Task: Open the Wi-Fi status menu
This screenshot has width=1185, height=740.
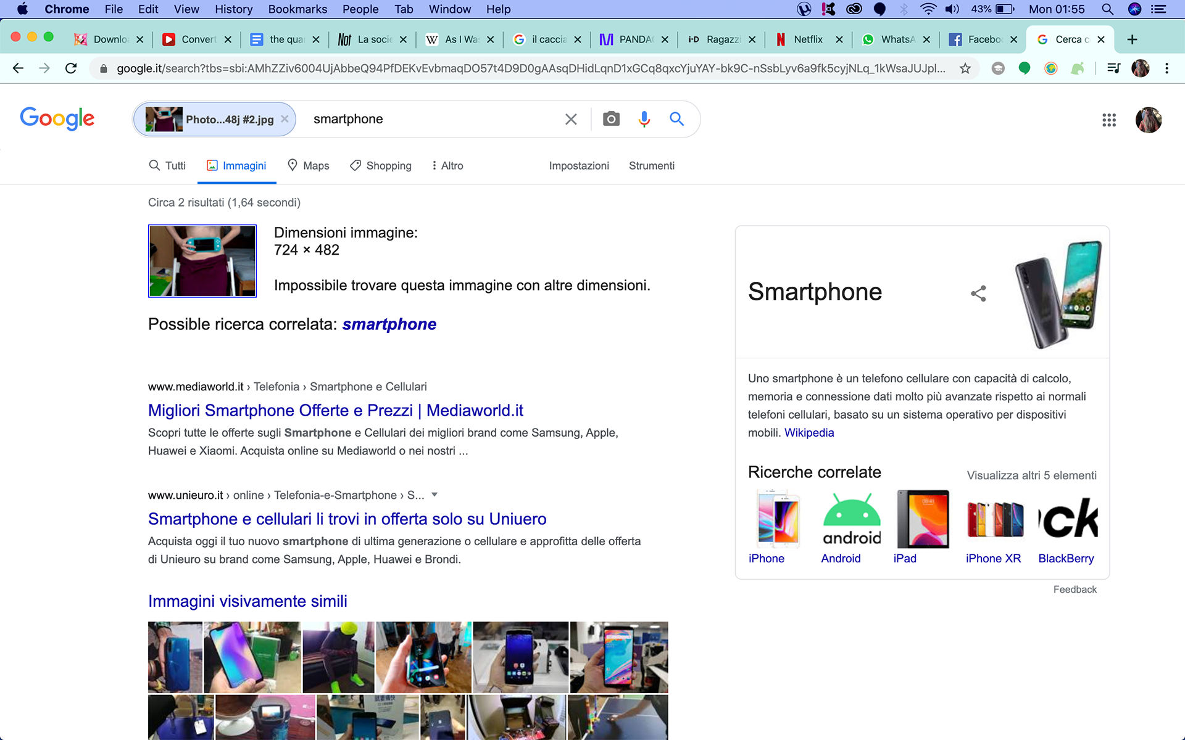Action: pyautogui.click(x=928, y=9)
